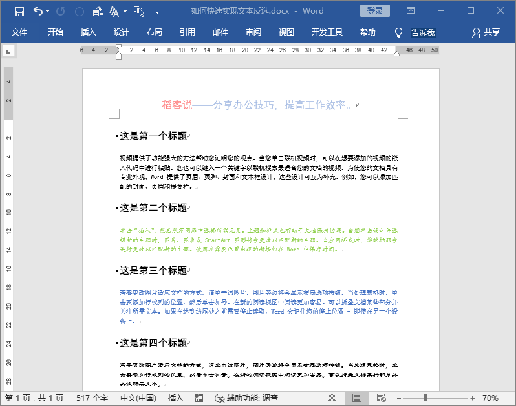Open the 设计 ribbon tab
The width and height of the screenshot is (516, 406).
click(x=122, y=32)
